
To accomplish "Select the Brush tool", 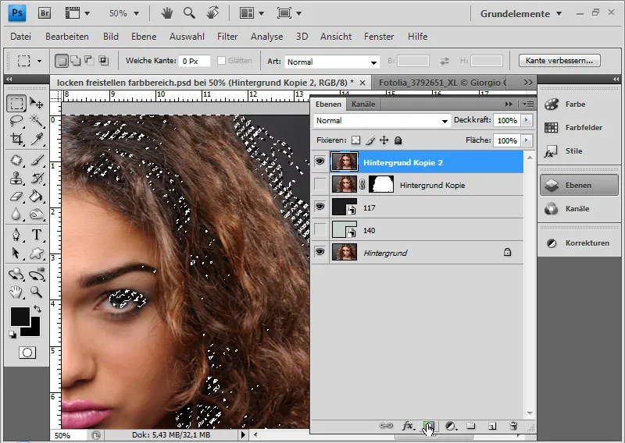I will coord(37,160).
